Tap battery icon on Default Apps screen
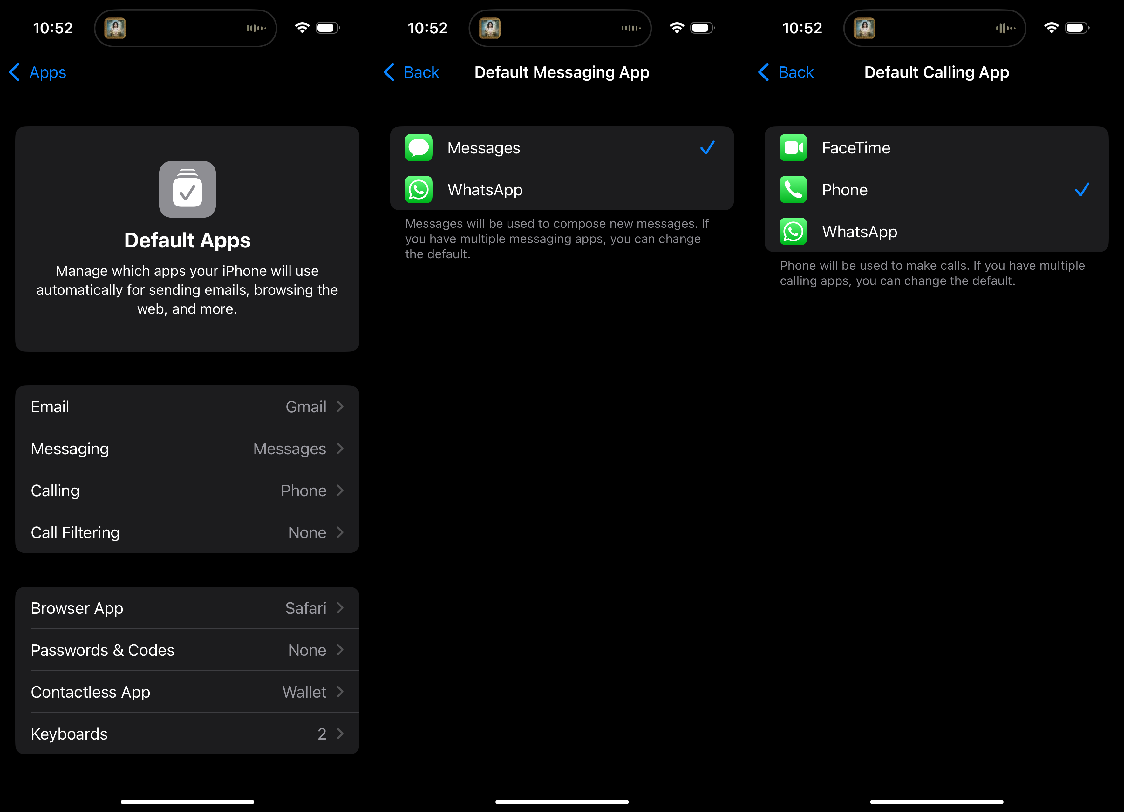The height and width of the screenshot is (812, 1124). pyautogui.click(x=328, y=28)
